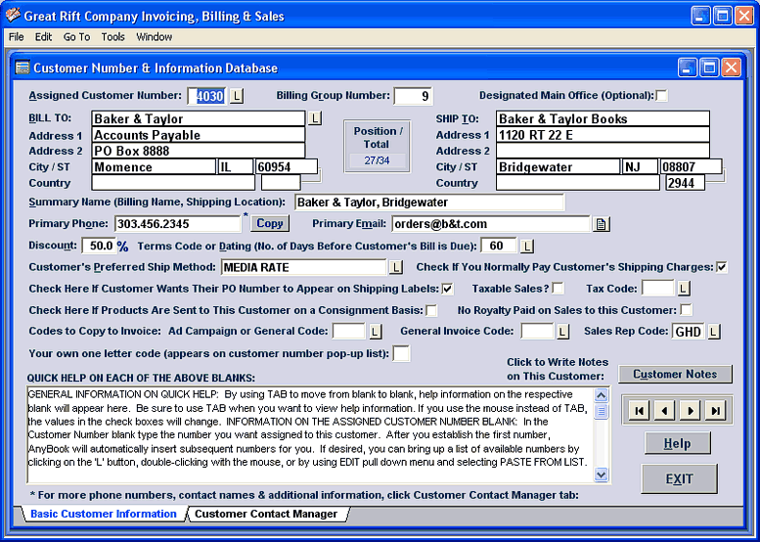The width and height of the screenshot is (760, 542).
Task: Click Ship To Address 2 field
Action: point(603,151)
